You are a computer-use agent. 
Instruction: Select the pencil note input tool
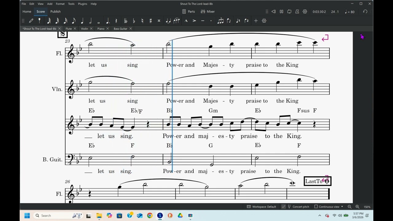click(31, 21)
